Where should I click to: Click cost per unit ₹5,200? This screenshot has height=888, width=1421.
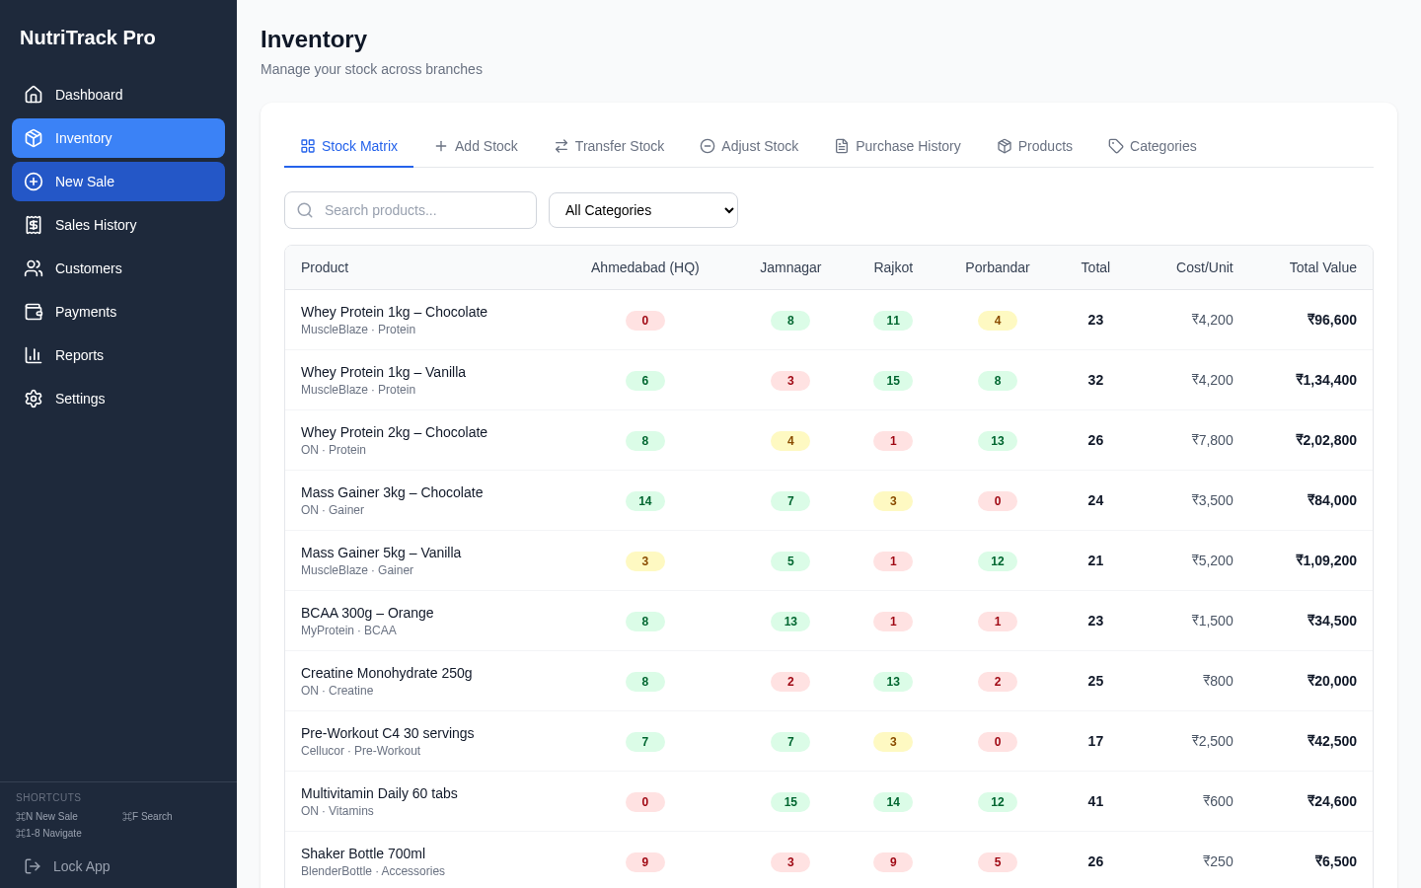tap(1212, 560)
